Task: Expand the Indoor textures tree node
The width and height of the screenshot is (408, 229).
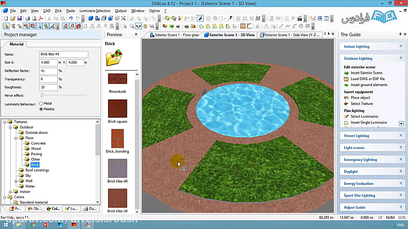Action: pyautogui.click(x=10, y=192)
